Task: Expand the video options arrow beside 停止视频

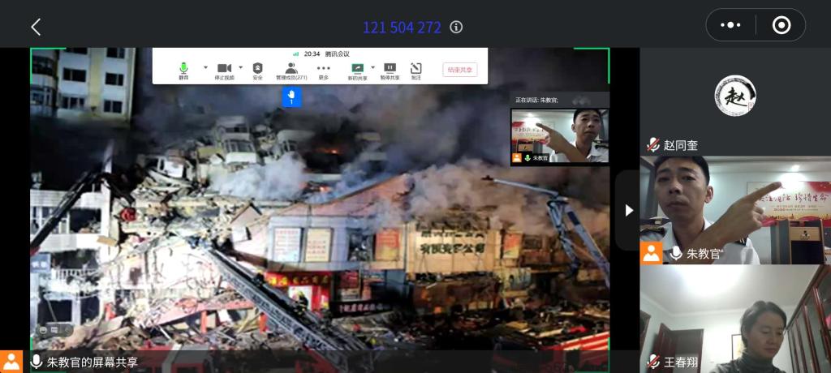Action: 240,67
